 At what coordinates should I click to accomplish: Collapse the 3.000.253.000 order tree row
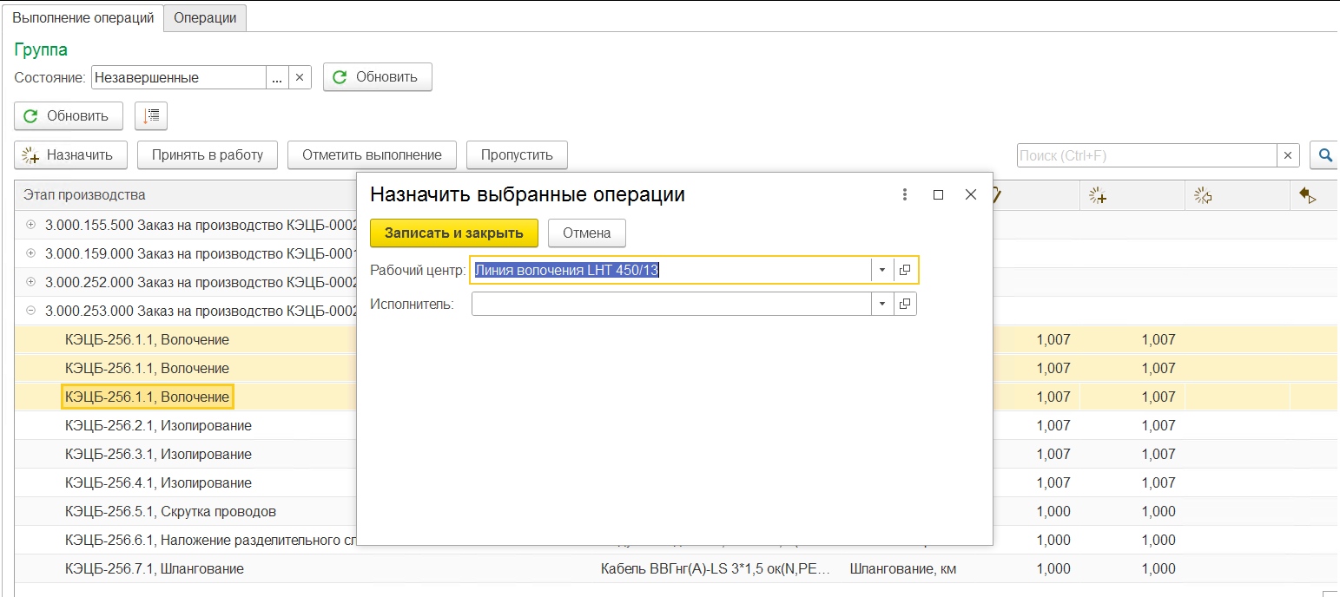point(31,311)
